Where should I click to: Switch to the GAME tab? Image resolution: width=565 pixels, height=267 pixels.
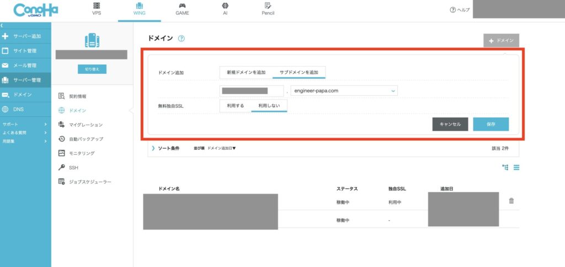point(182,9)
